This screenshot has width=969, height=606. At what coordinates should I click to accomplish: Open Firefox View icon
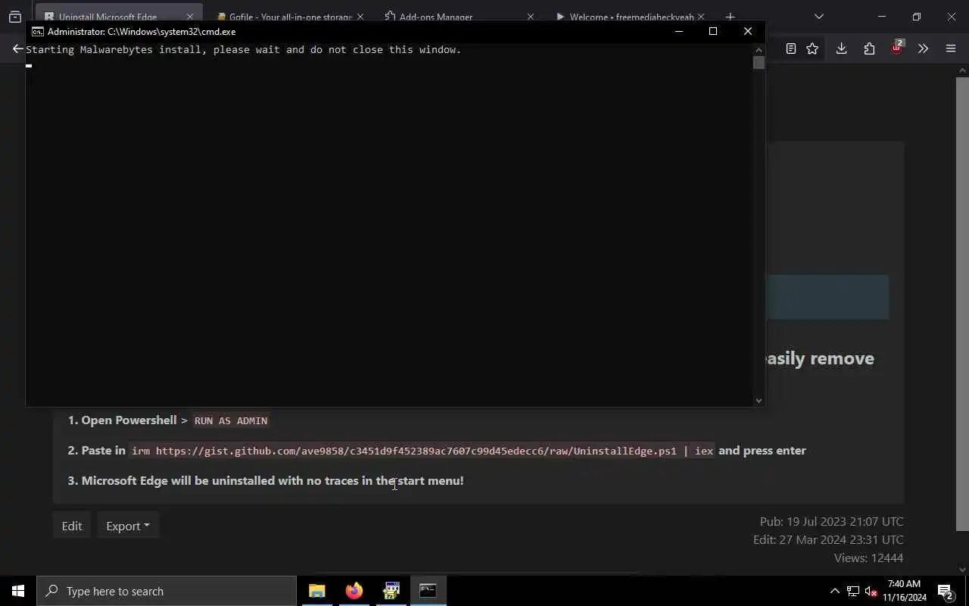tap(15, 17)
